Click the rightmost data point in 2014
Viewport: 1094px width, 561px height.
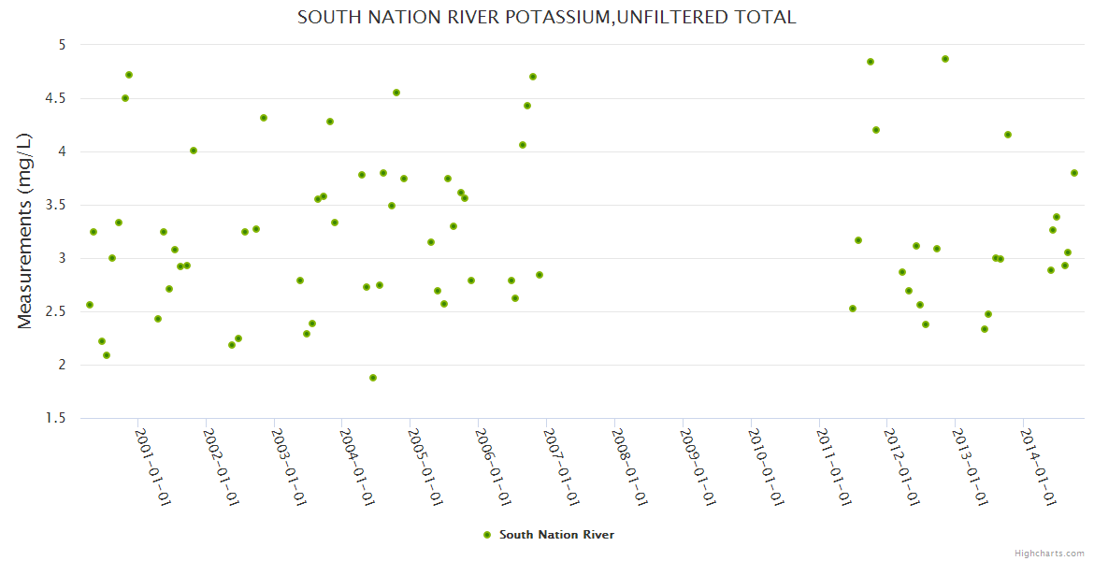click(1074, 173)
